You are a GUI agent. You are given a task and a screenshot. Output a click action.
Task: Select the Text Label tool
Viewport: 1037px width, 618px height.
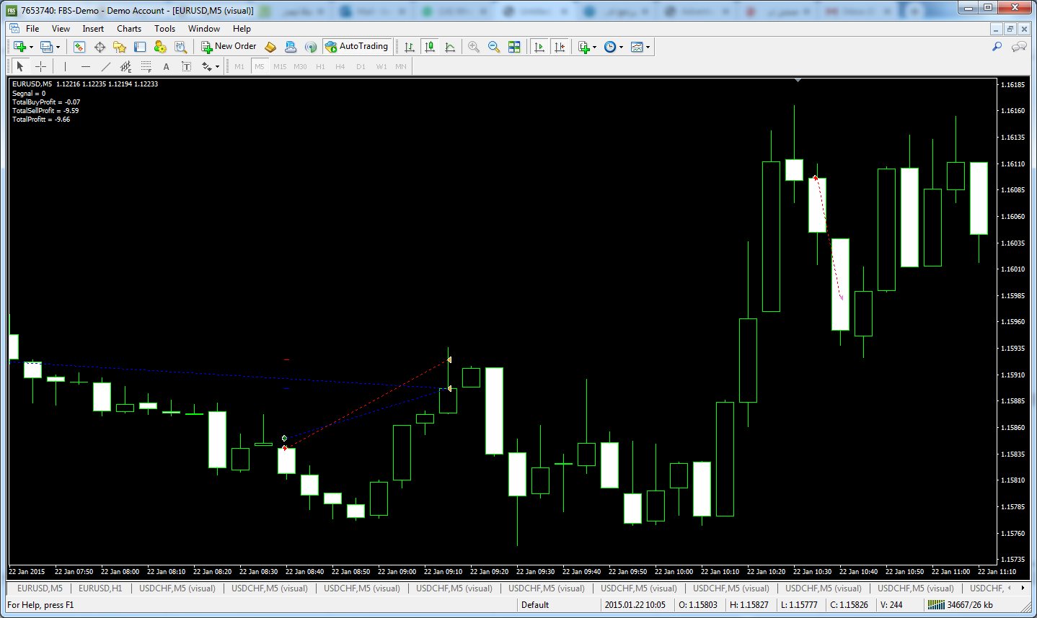point(186,66)
